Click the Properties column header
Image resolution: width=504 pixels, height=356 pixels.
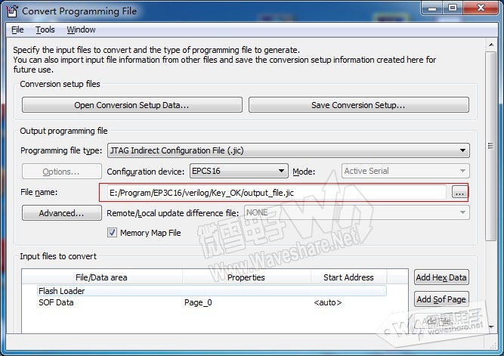pos(246,277)
